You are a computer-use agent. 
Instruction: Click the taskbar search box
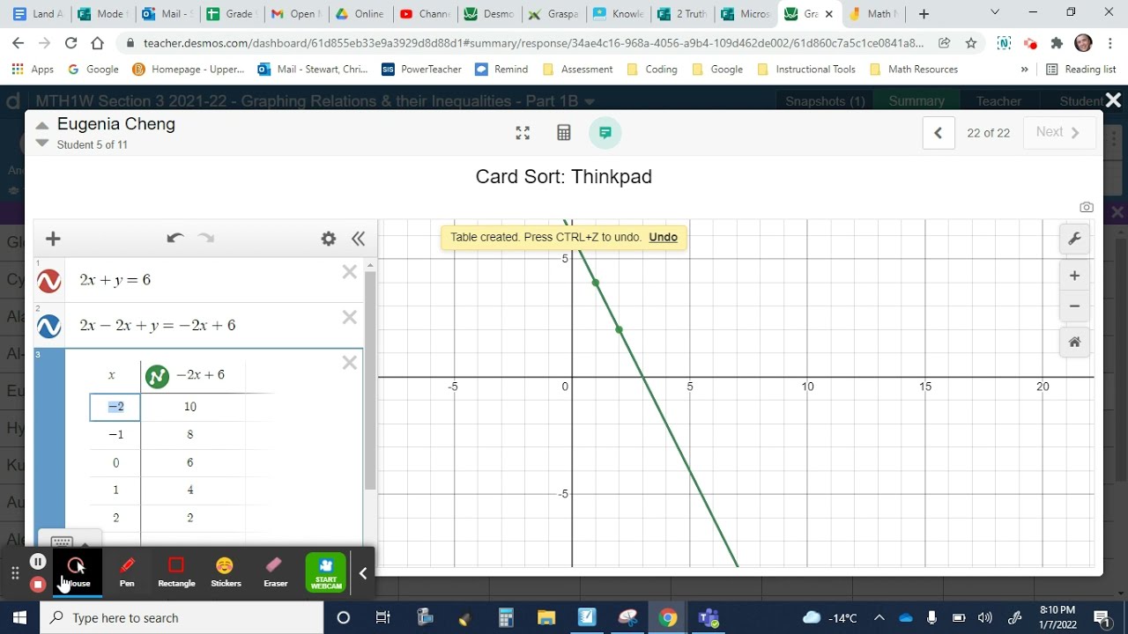tap(182, 617)
